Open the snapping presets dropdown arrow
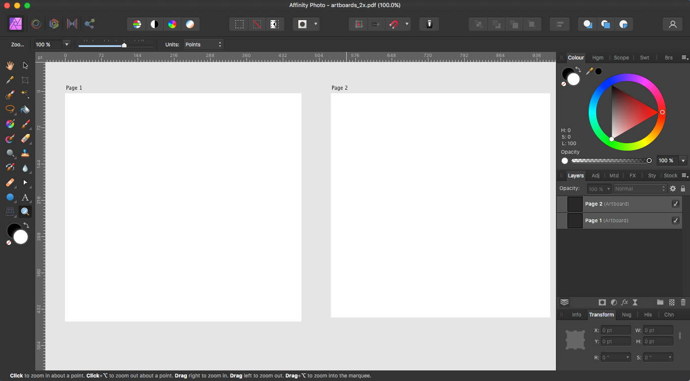The height and width of the screenshot is (381, 690). (x=407, y=24)
